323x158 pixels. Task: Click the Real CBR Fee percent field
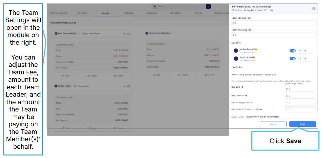point(300,96)
